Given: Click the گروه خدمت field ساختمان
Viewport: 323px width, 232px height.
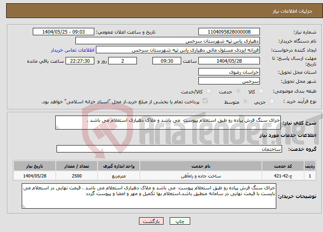Looking at the screenshot, I should pos(169,149).
